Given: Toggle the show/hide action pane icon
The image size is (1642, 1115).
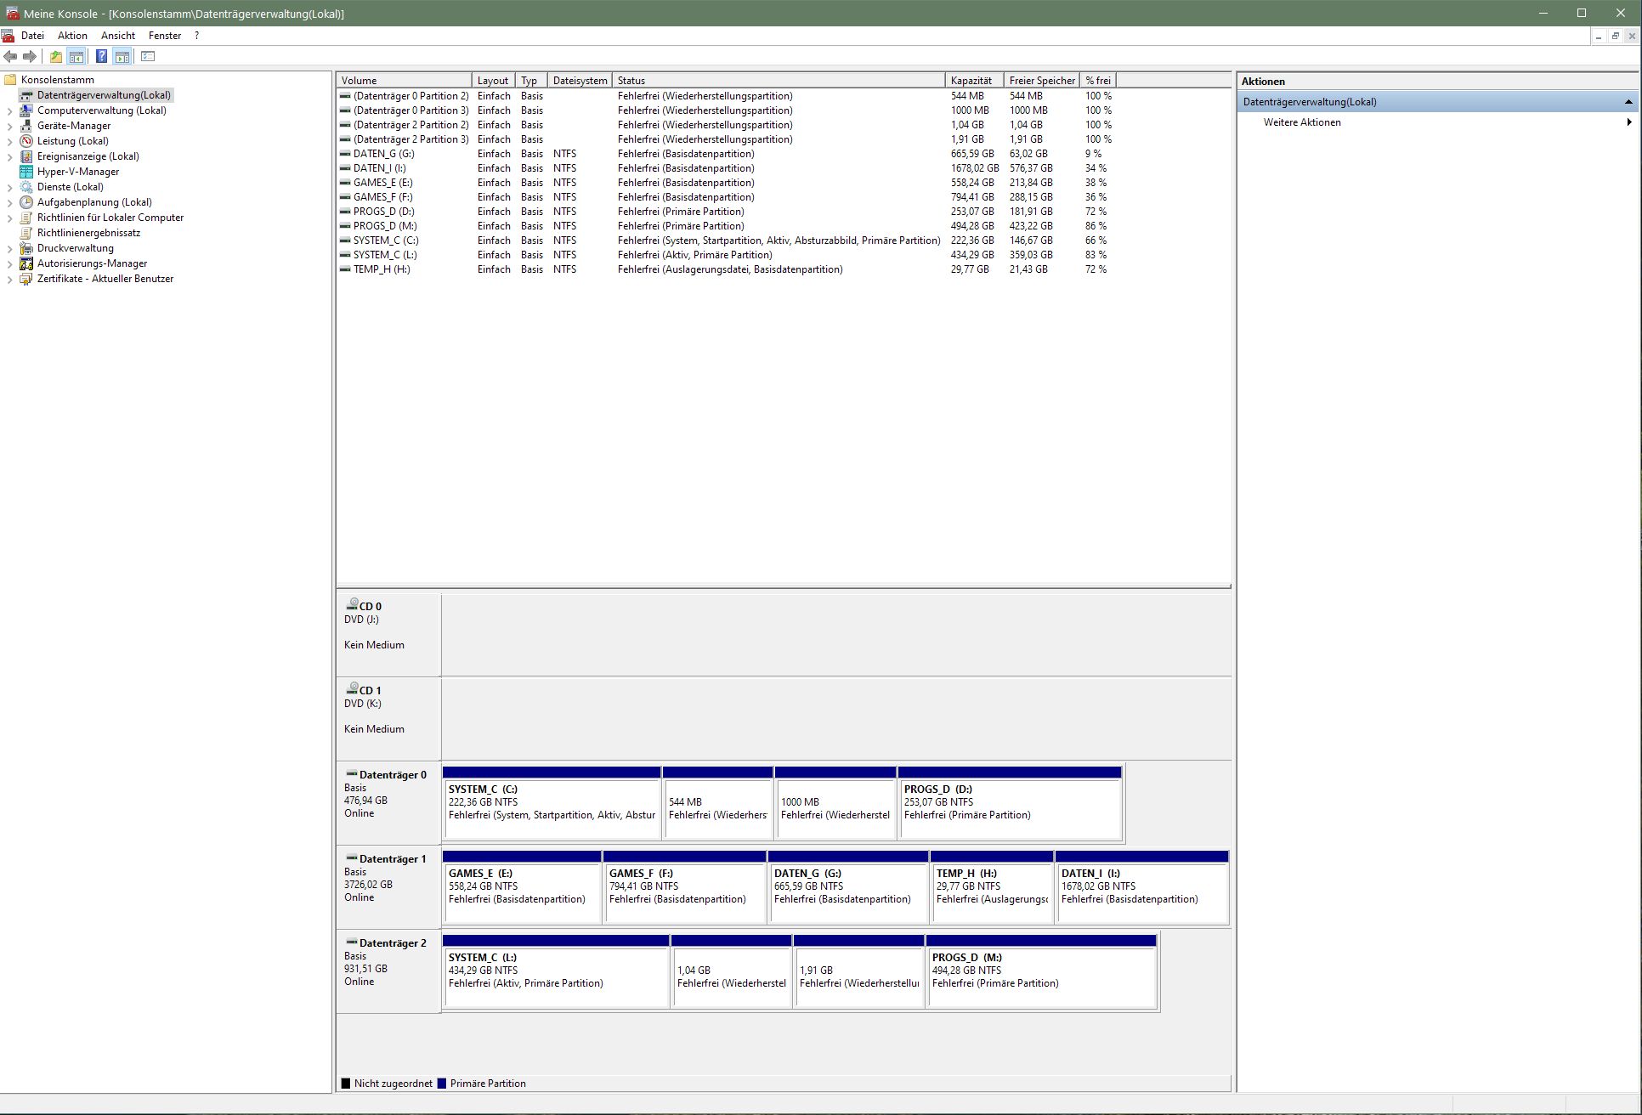Looking at the screenshot, I should 122,57.
